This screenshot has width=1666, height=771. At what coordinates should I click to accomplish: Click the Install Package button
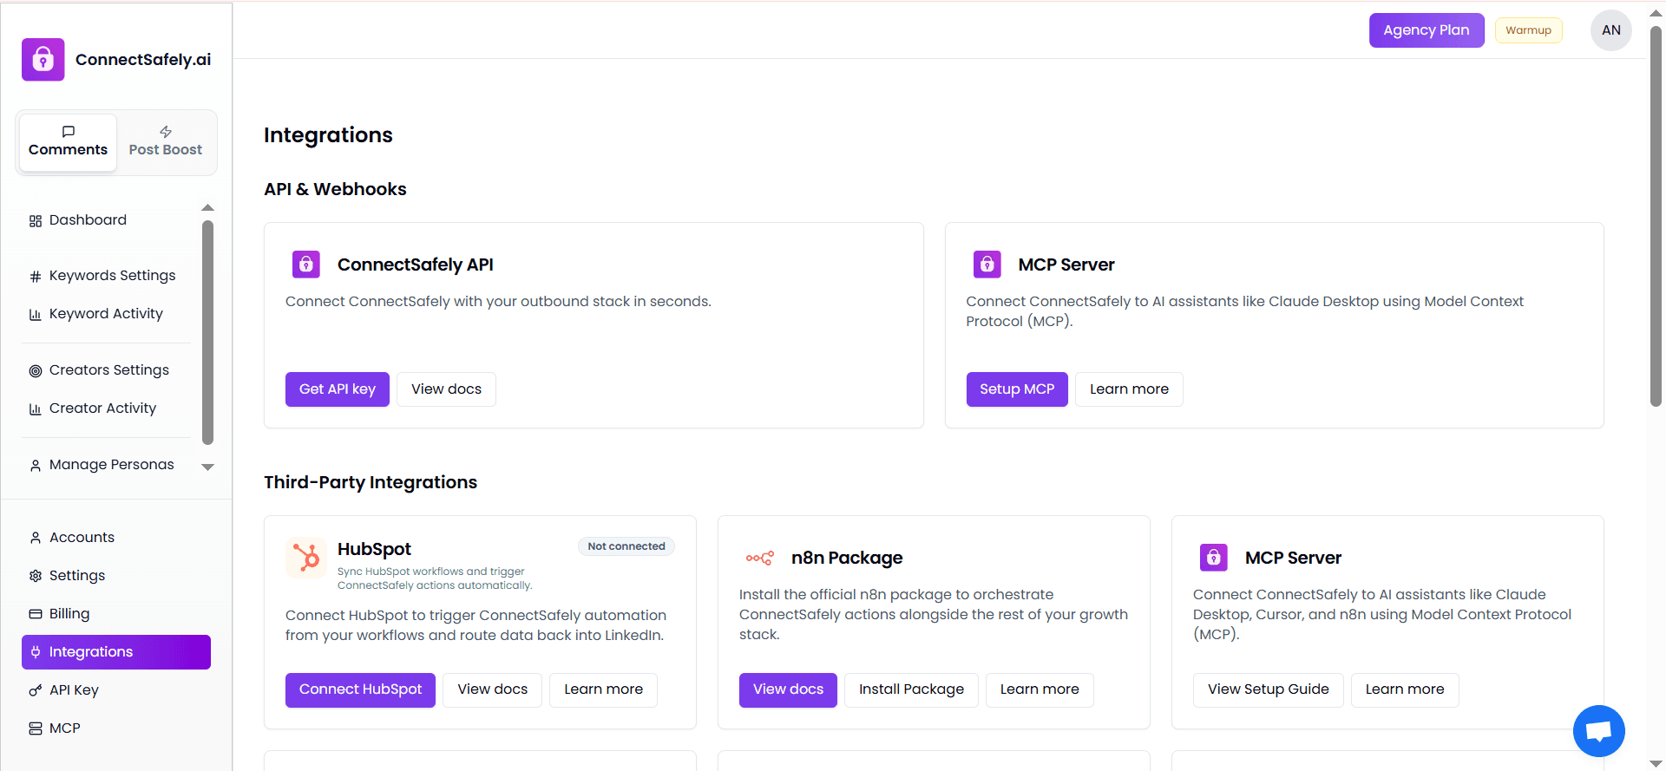911,690
